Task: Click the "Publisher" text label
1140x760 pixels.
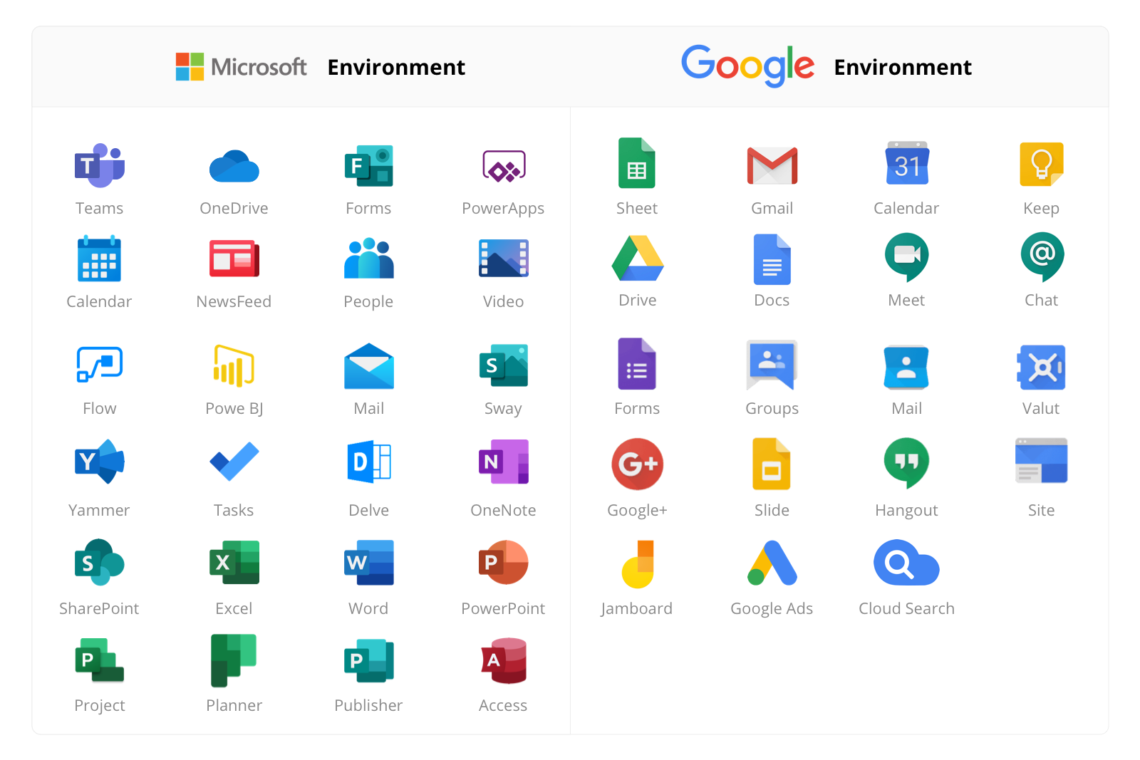Action: pos(368,705)
